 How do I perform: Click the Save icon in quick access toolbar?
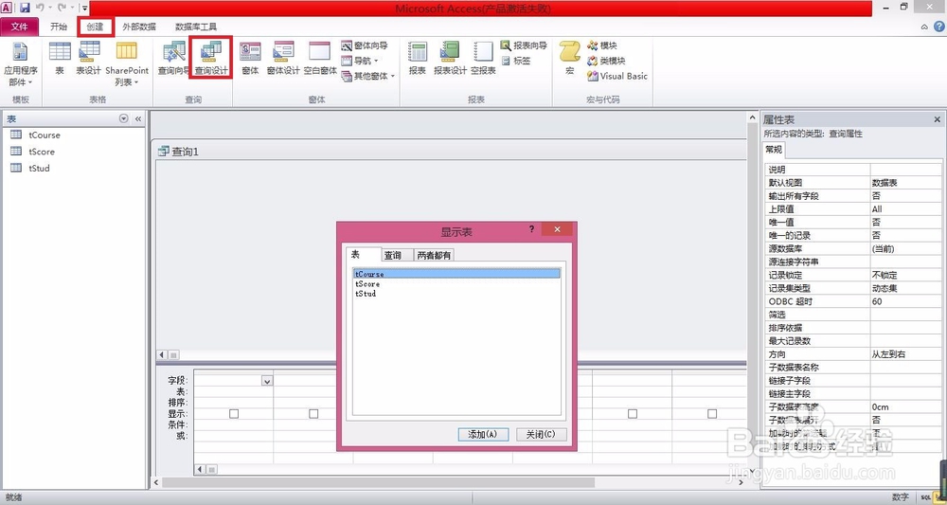click(25, 8)
